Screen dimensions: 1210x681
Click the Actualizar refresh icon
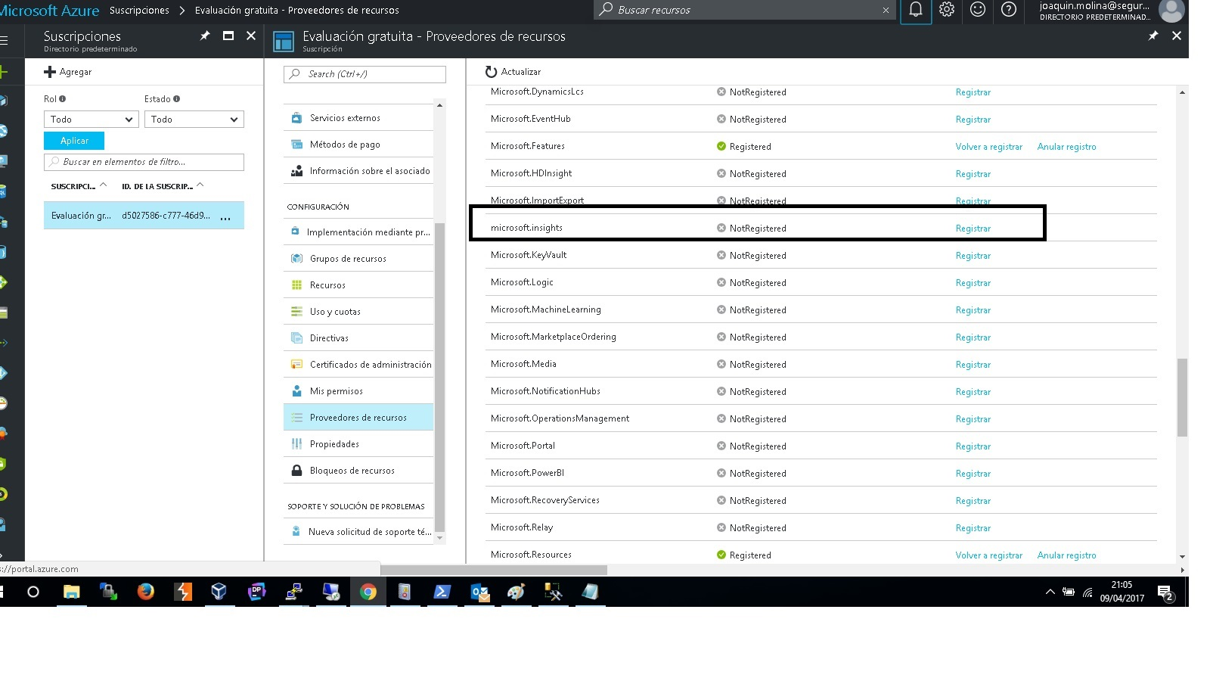[x=491, y=72]
